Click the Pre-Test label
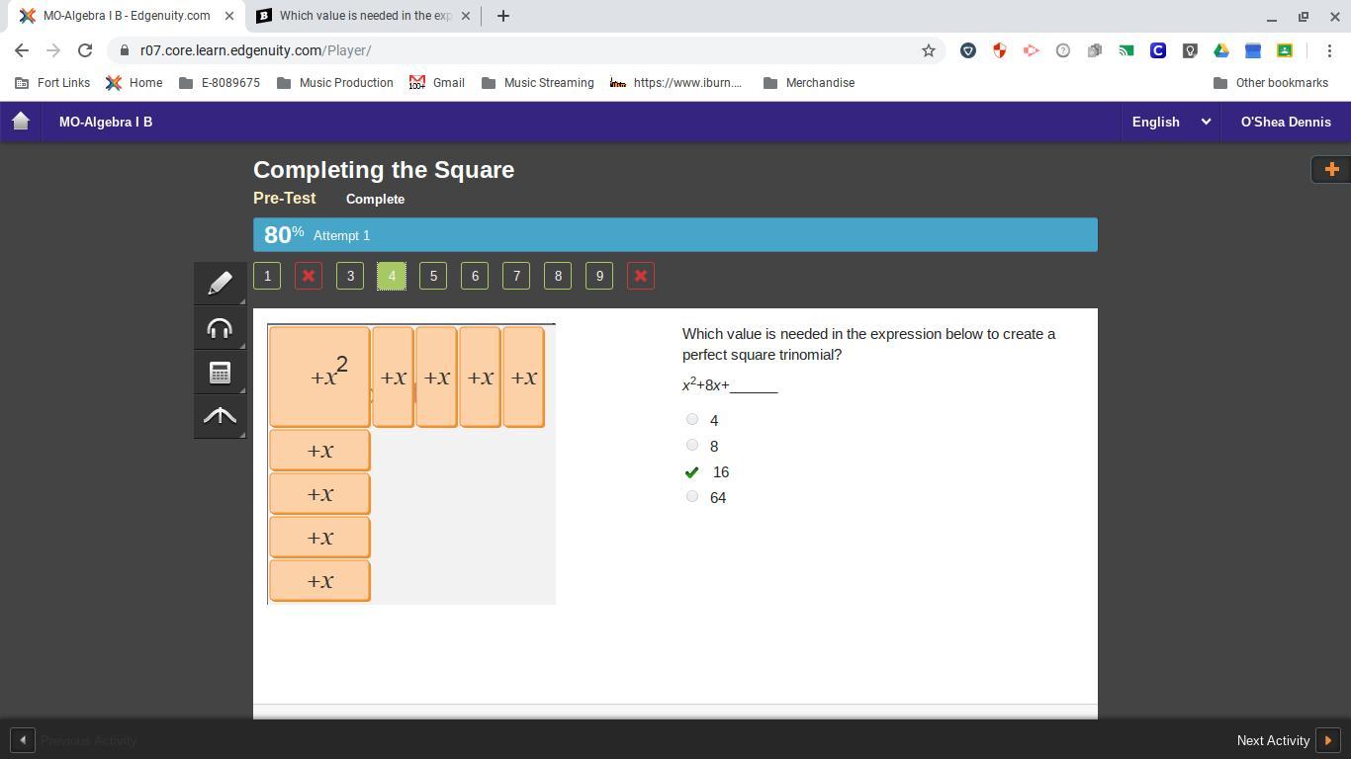The width and height of the screenshot is (1351, 759). coord(285,198)
